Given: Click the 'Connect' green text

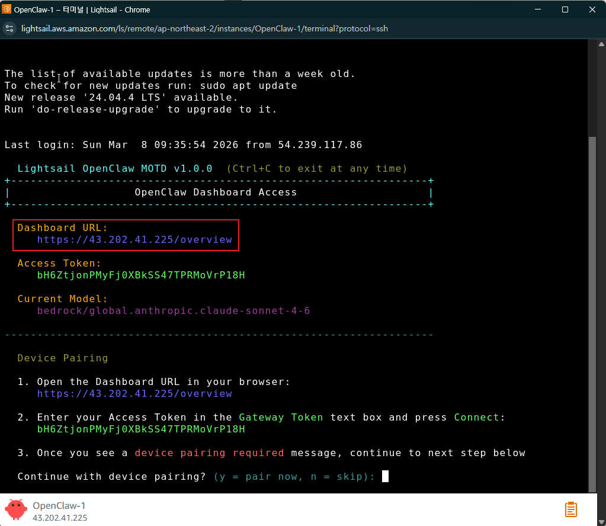Looking at the screenshot, I should (x=476, y=417).
